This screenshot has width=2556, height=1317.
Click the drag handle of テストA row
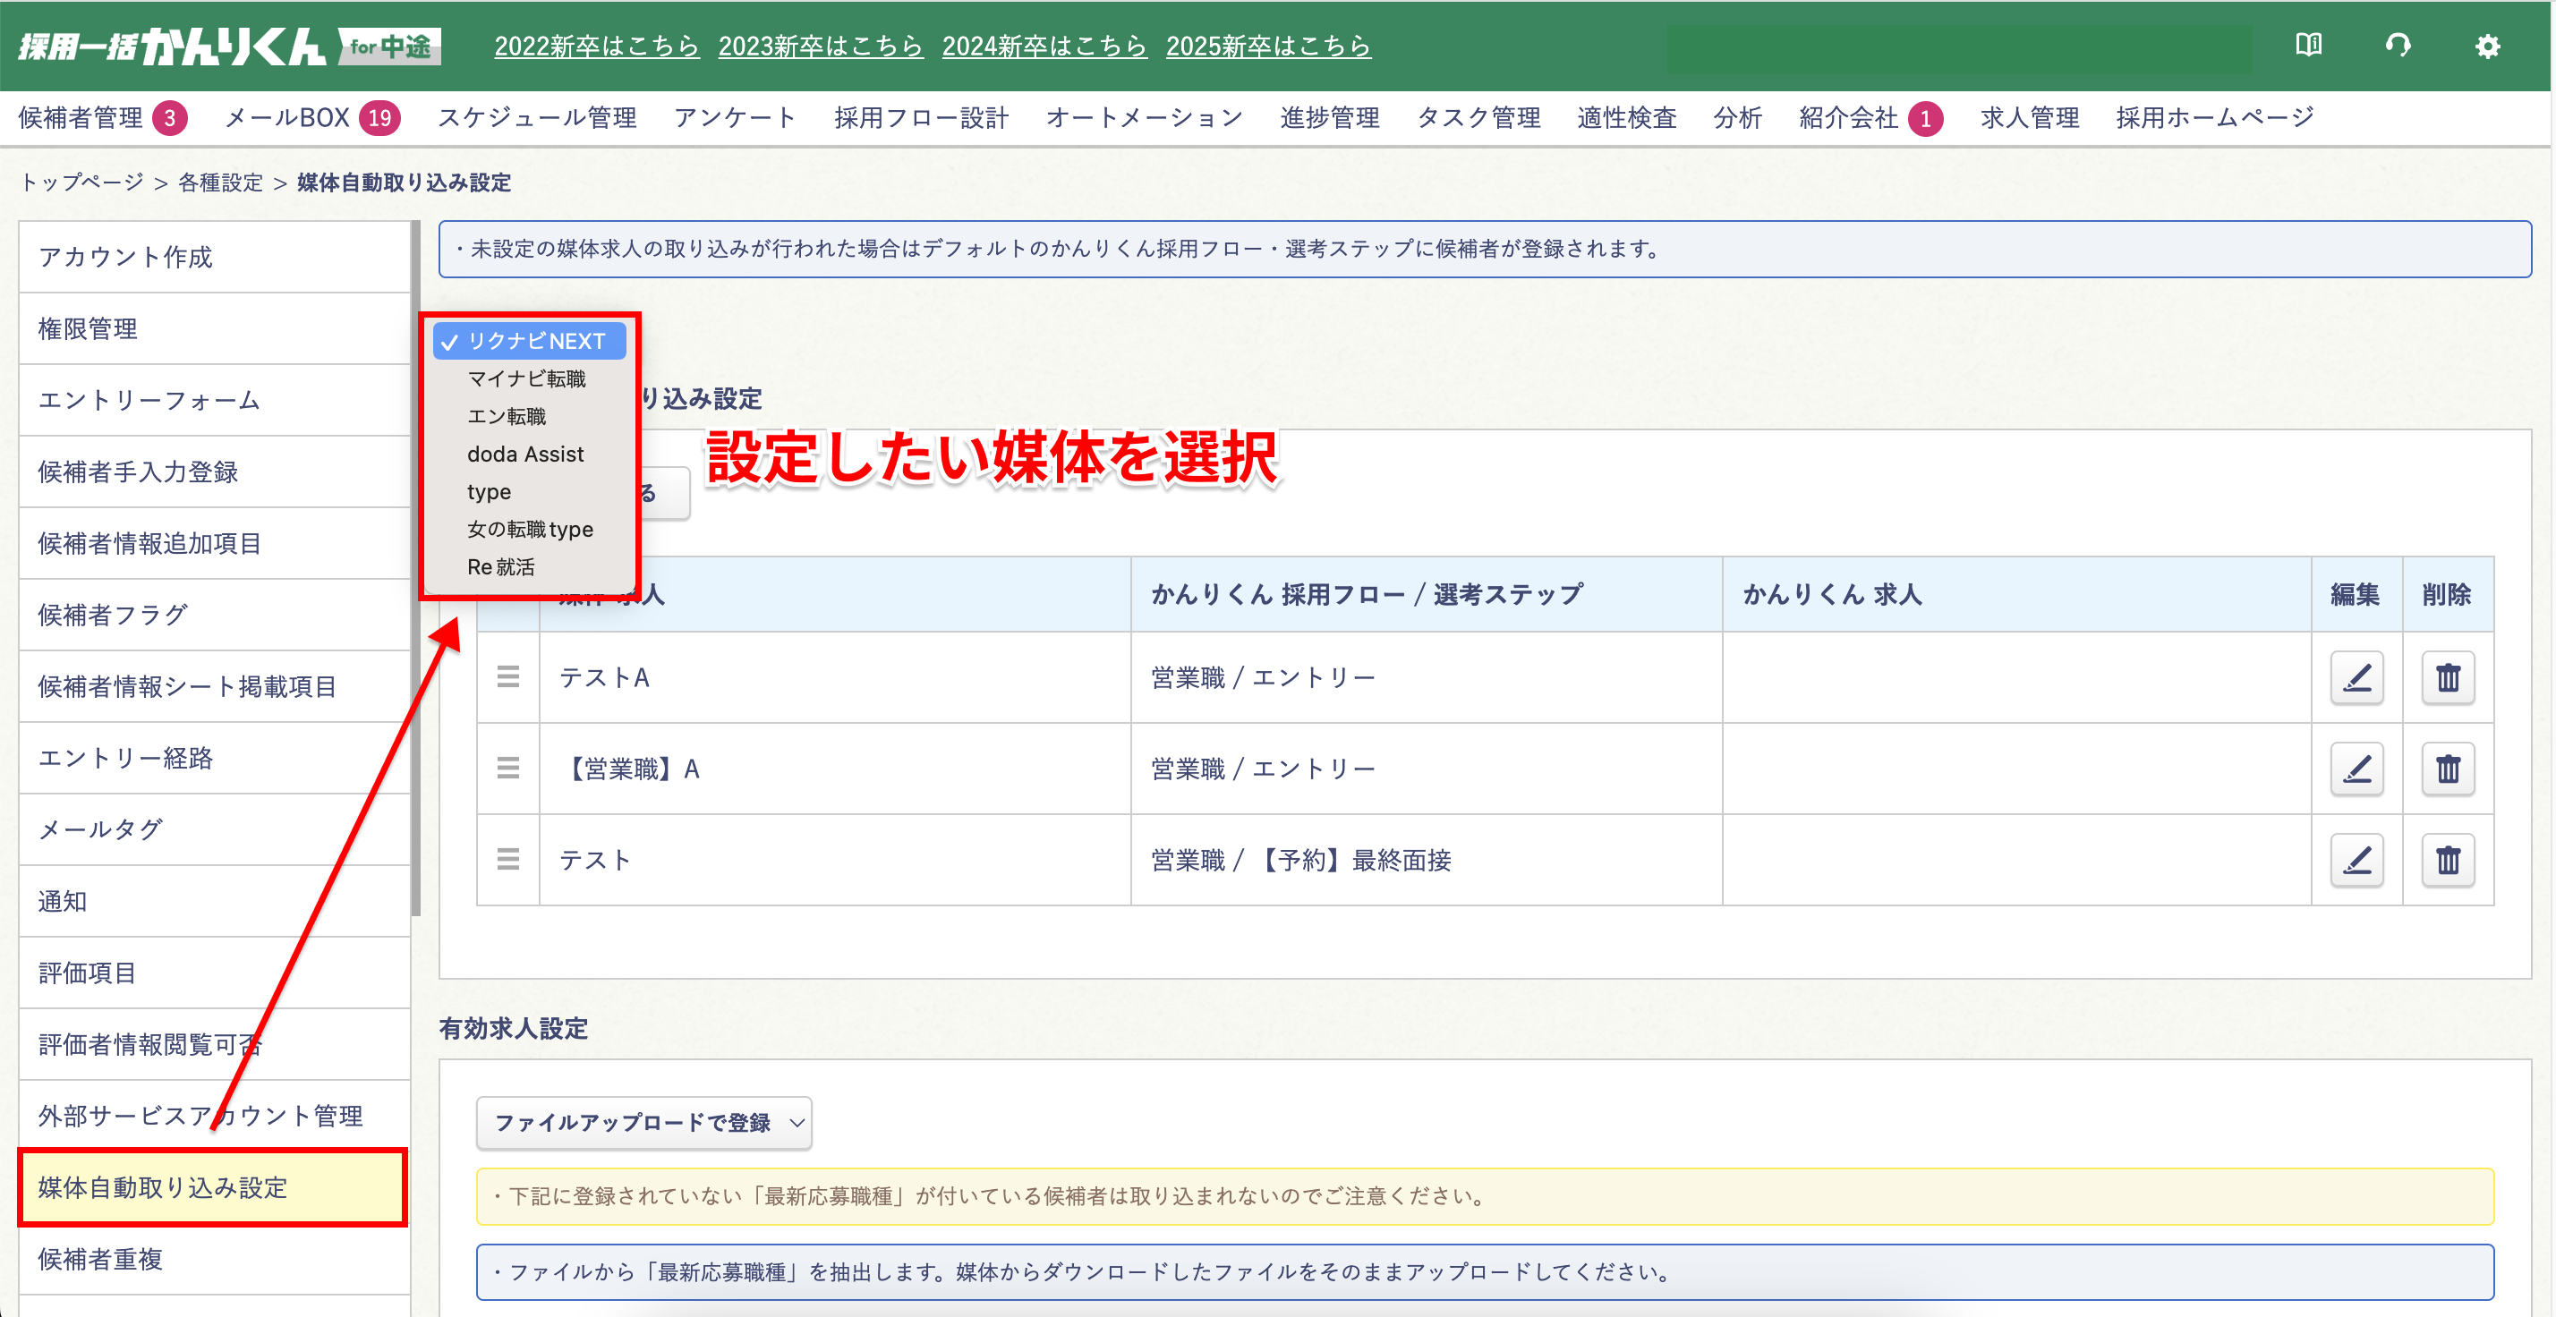508,676
